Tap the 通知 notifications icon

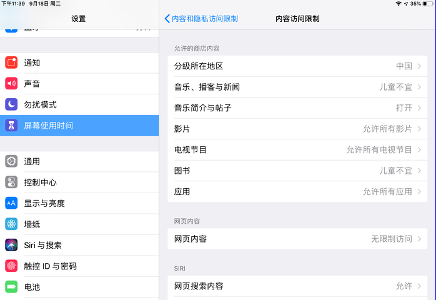pyautogui.click(x=11, y=62)
